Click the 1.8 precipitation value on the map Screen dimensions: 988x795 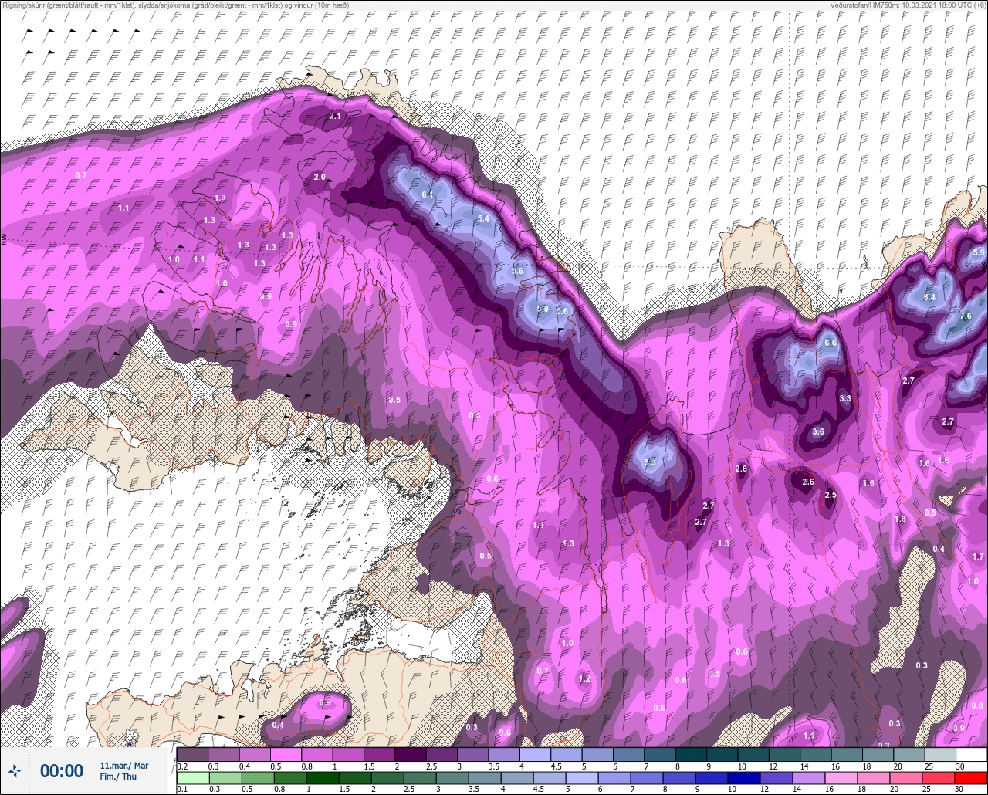click(x=900, y=519)
